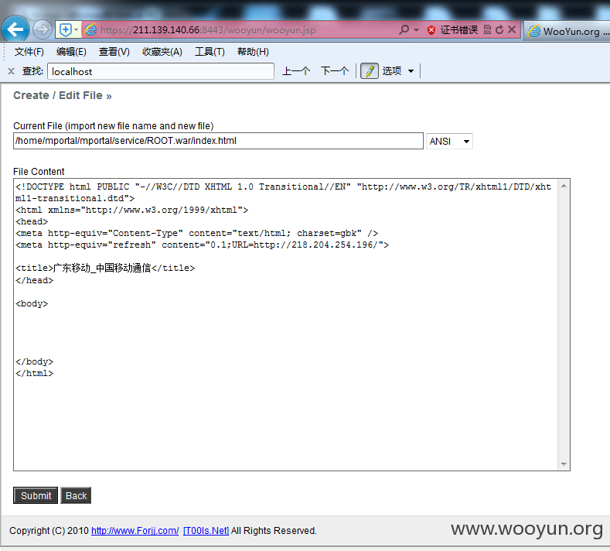Viewport: 610px width, 551px height.
Task: Click the file content scrollbar up arrow
Action: tap(564, 187)
